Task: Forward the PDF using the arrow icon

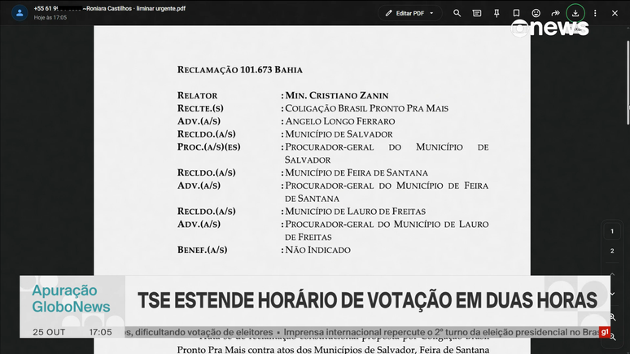Action: point(556,13)
